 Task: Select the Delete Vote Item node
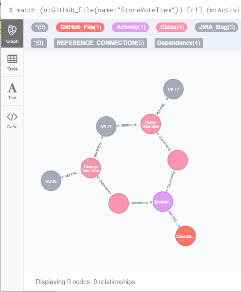tap(151, 124)
